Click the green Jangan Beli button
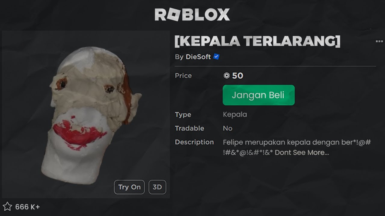Image resolution: width=385 pixels, height=216 pixels. click(258, 95)
